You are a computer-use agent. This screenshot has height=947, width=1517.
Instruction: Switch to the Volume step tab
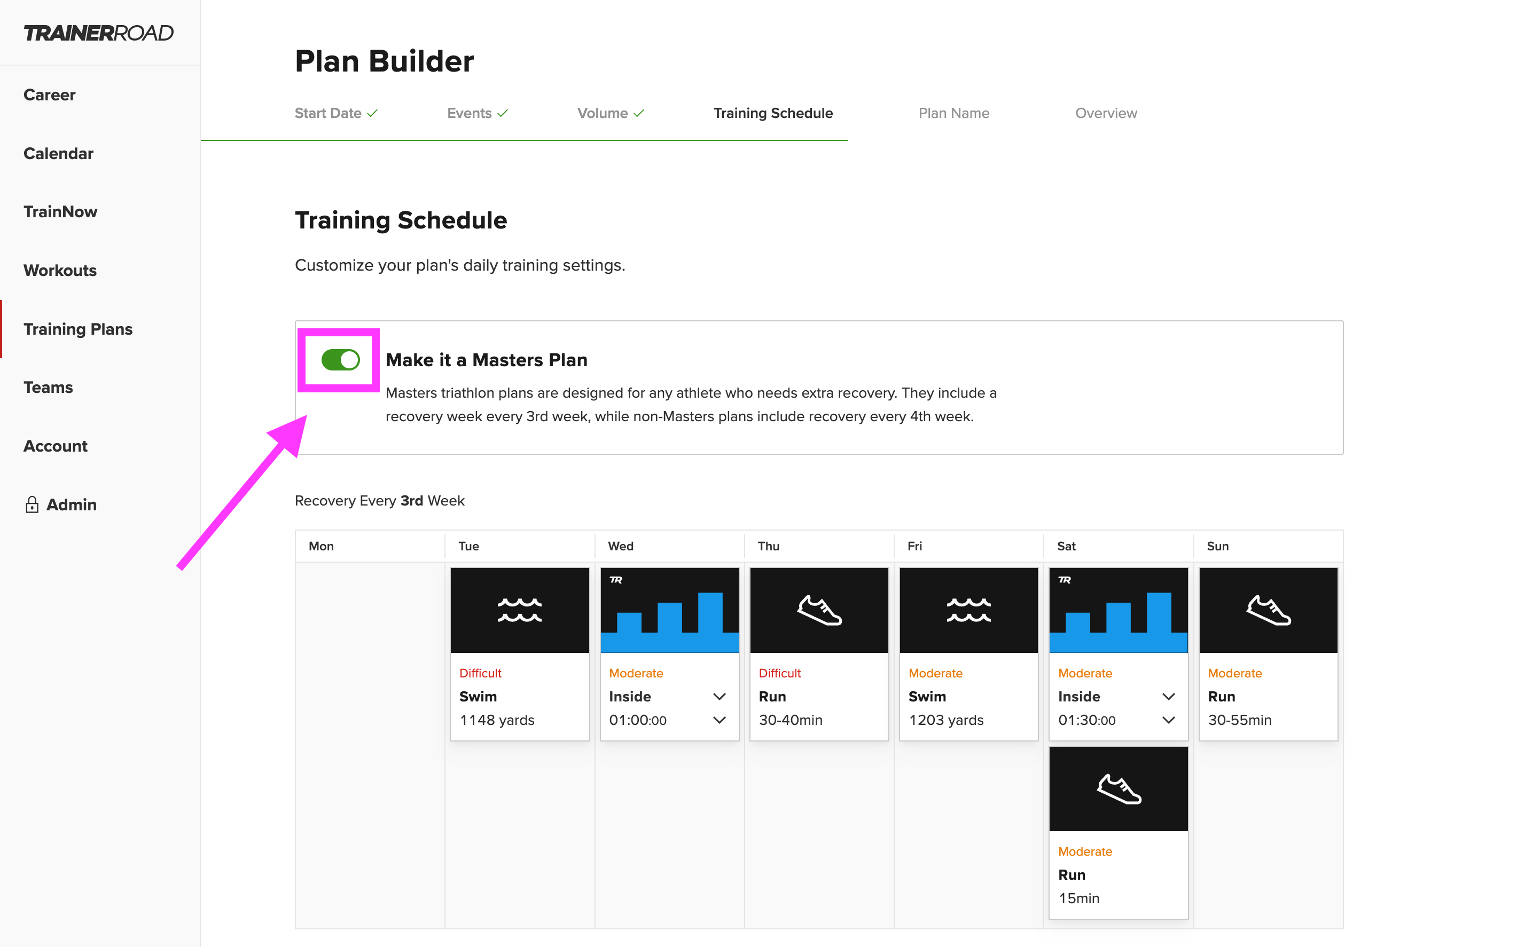611,113
